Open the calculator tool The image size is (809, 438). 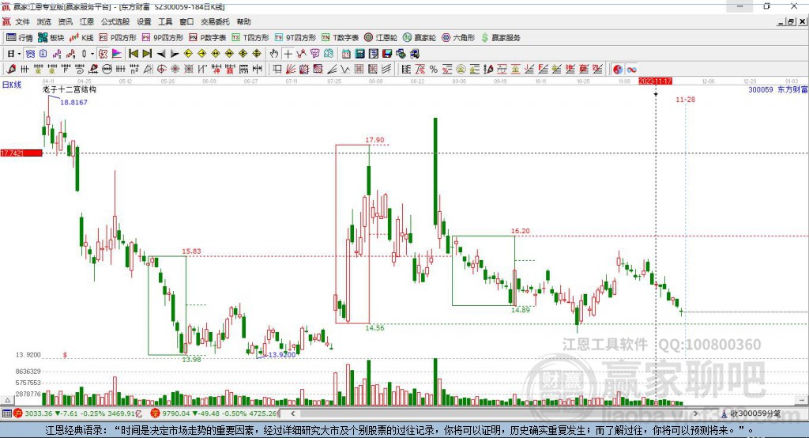point(359,54)
